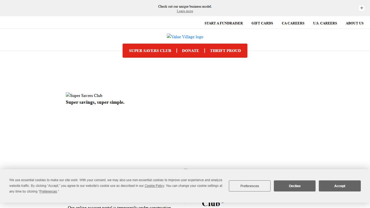Image resolution: width=370 pixels, height=208 pixels.
Task: Select U.S. Careers in the header
Action: tap(325, 23)
